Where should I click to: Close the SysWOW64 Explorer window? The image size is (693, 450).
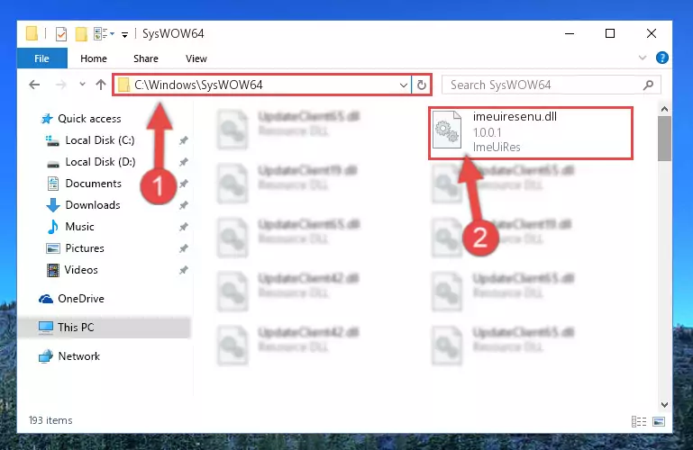pos(652,33)
